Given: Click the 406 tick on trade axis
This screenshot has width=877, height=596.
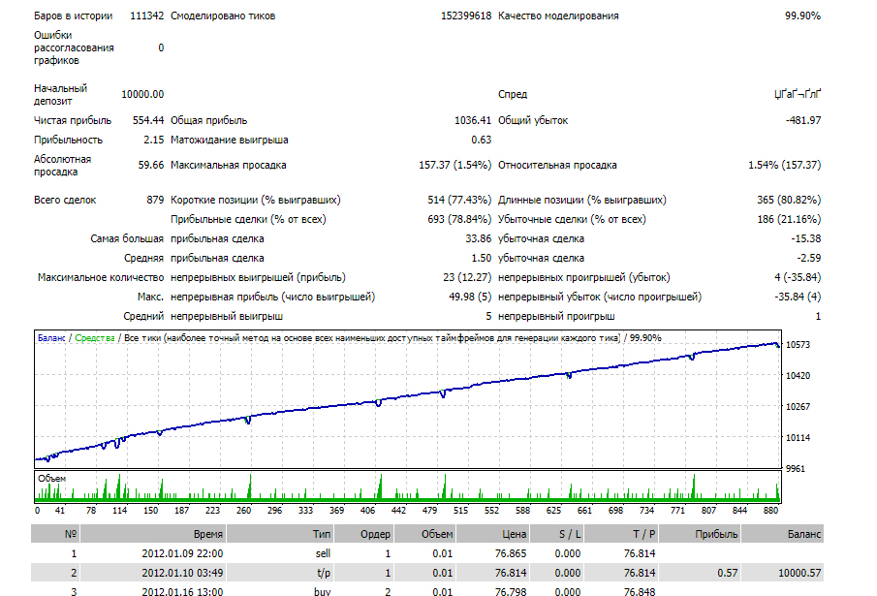Looking at the screenshot, I should [x=367, y=511].
